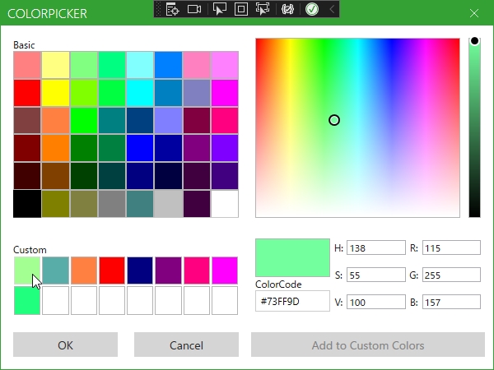Choose the teal Custom color swatch
Screen dimensions: 494x370
[x=55, y=271]
